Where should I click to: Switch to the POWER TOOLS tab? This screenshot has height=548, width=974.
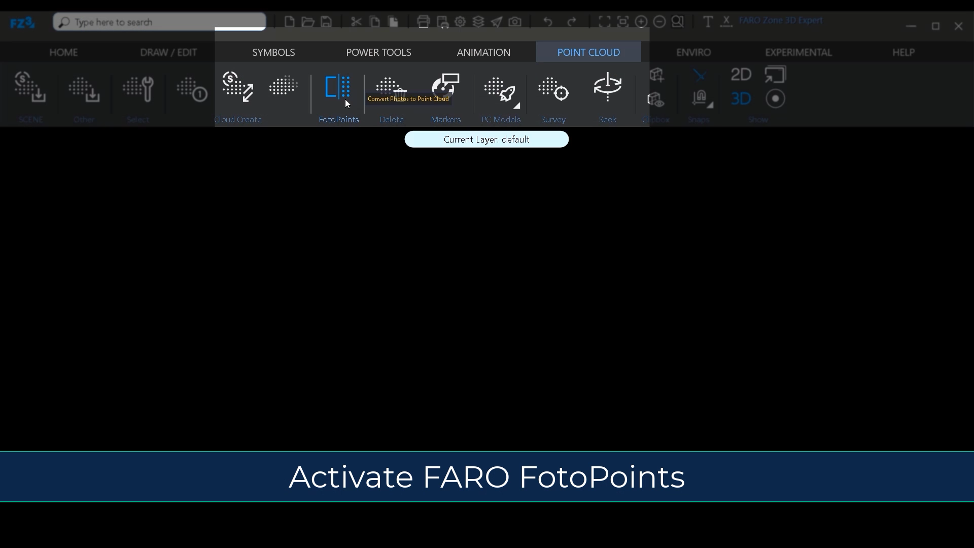[x=378, y=52]
